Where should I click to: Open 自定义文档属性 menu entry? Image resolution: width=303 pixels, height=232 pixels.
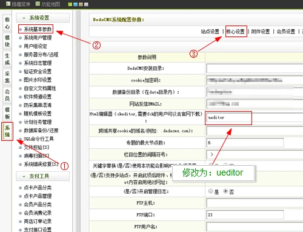coord(40,88)
